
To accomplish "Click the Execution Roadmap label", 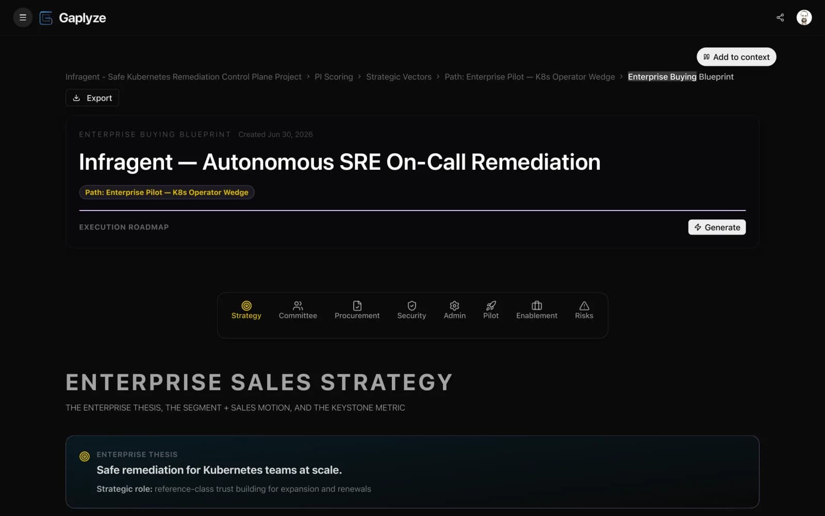I will [x=124, y=227].
